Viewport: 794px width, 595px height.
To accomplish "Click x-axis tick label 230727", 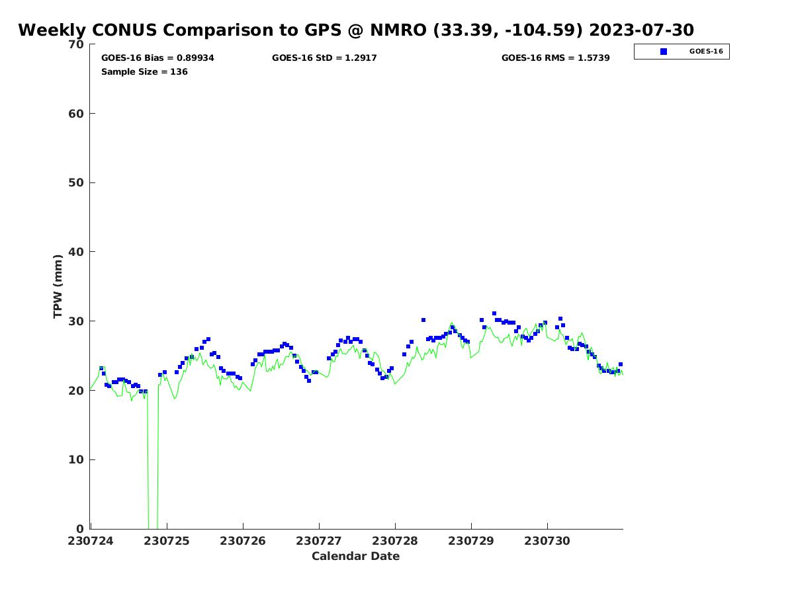I will [319, 541].
